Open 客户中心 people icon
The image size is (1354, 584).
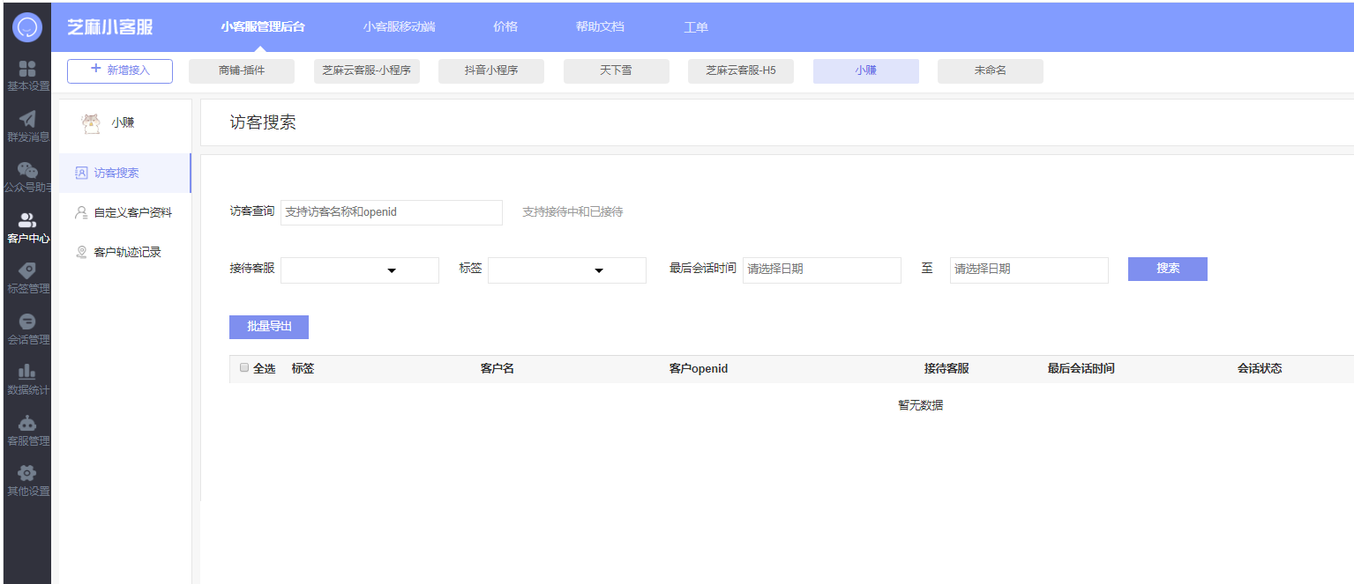[x=27, y=221]
